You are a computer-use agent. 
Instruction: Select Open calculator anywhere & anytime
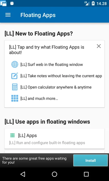(x=56, y=87)
